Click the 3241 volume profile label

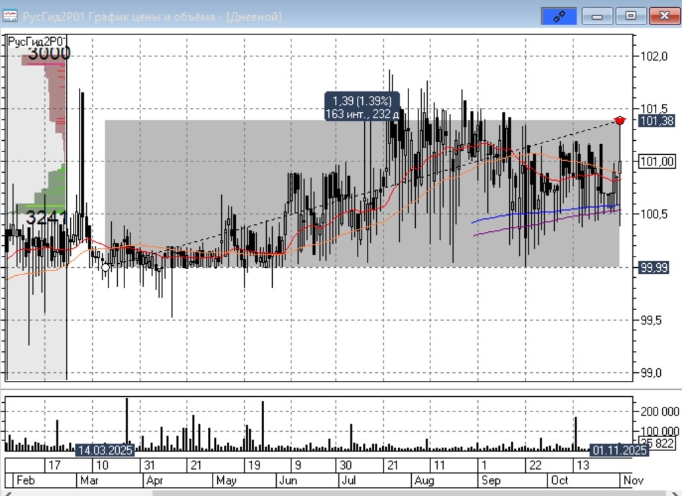pyautogui.click(x=46, y=218)
